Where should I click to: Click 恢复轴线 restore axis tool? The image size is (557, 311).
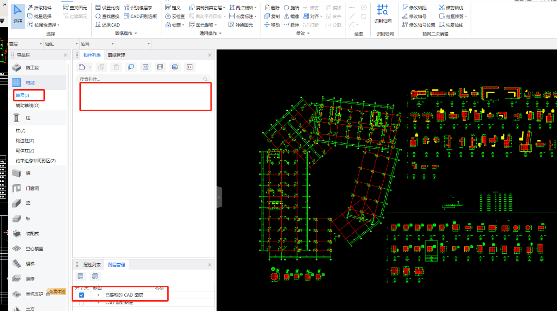451,25
